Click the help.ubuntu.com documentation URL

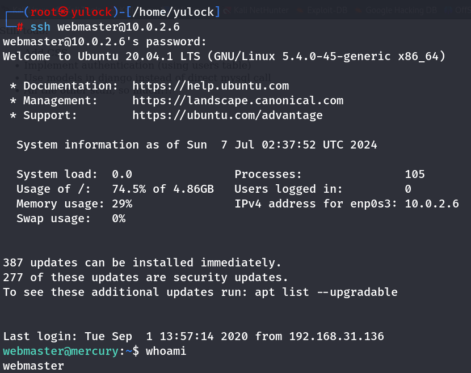pyautogui.click(x=211, y=86)
